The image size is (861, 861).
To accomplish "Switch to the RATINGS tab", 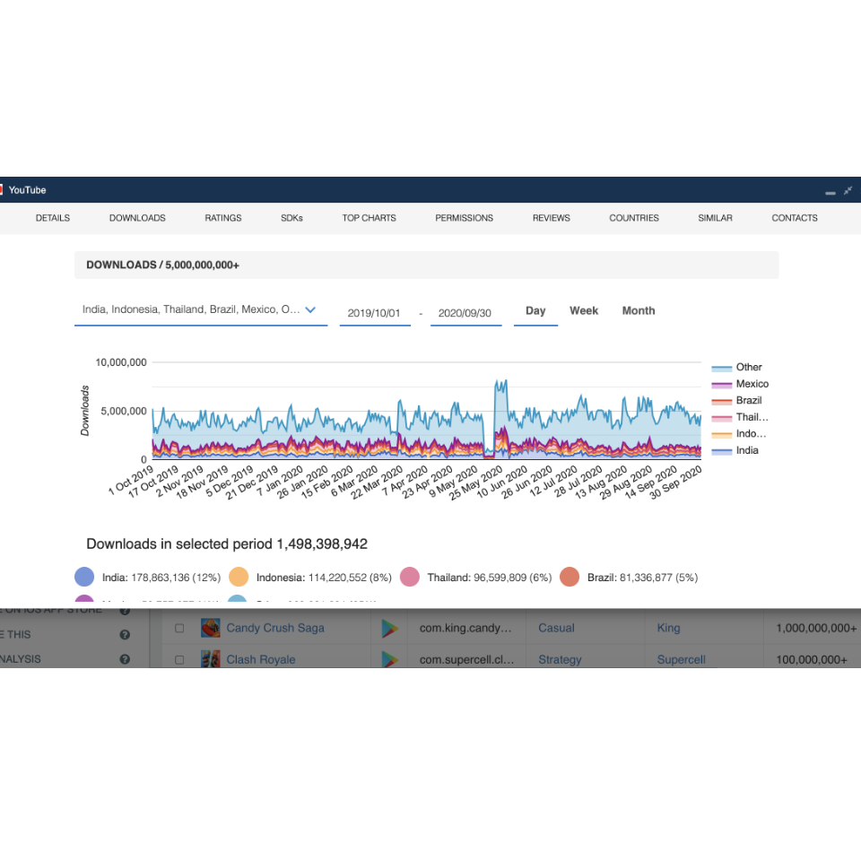I will (222, 218).
